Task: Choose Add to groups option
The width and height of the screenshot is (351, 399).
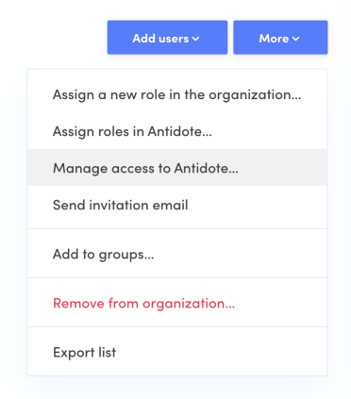Action: [176, 254]
